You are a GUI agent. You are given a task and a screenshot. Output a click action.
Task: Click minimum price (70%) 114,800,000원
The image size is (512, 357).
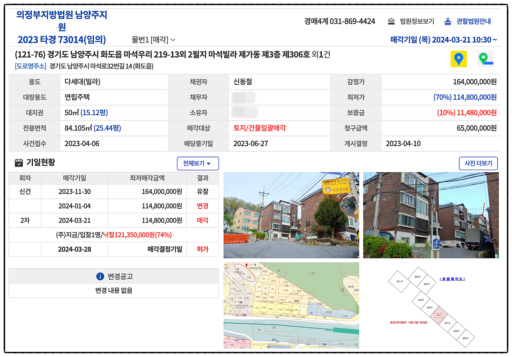click(465, 97)
